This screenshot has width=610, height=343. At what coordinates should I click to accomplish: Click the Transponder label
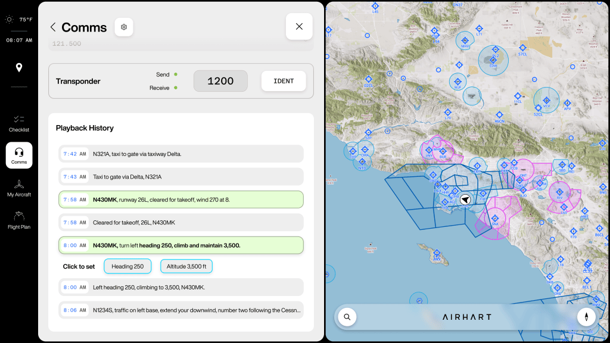78,81
